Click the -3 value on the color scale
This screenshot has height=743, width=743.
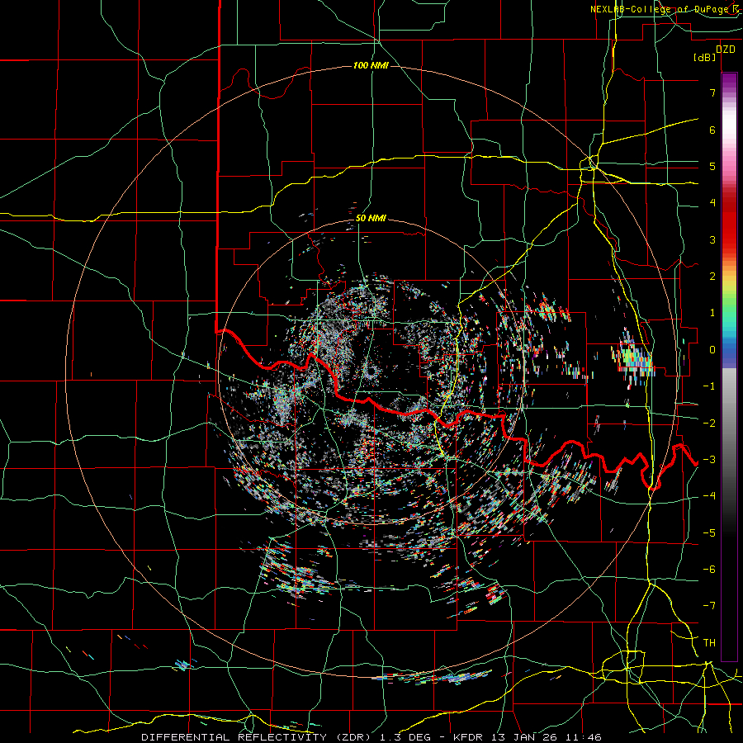(709, 460)
